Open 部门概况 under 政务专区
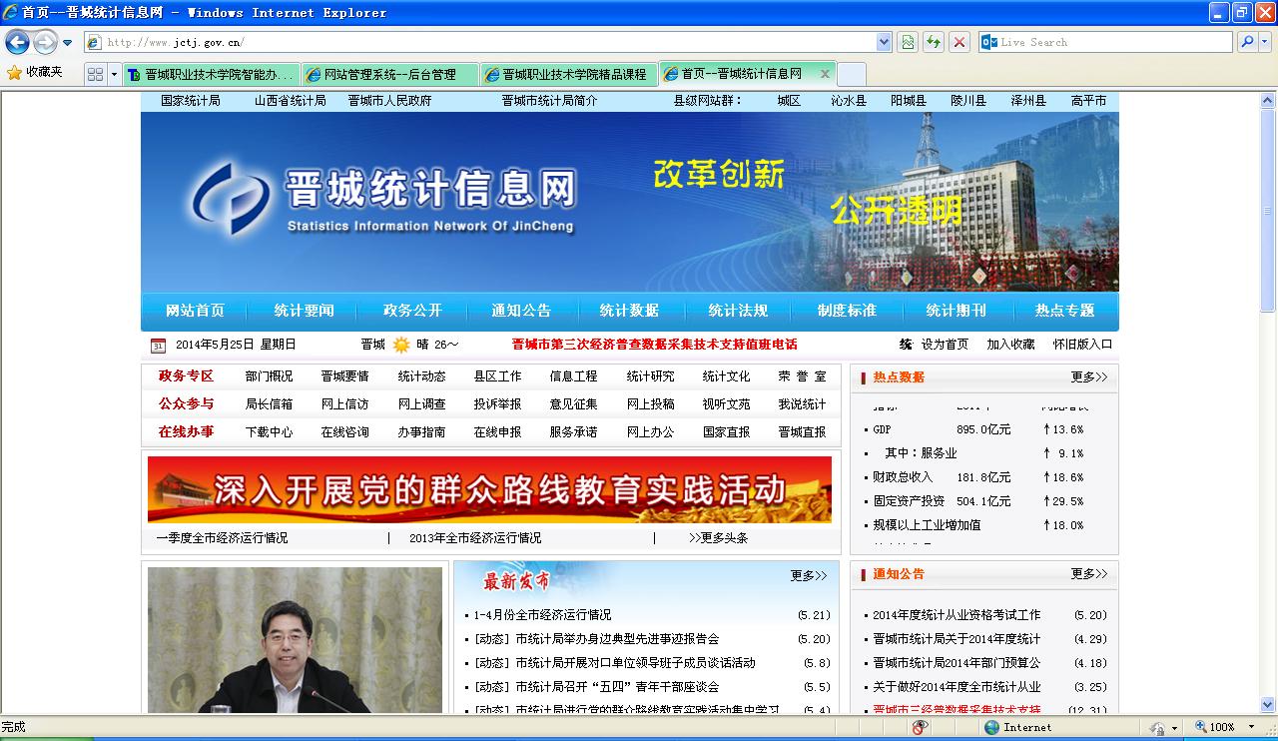The image size is (1278, 741). (269, 376)
